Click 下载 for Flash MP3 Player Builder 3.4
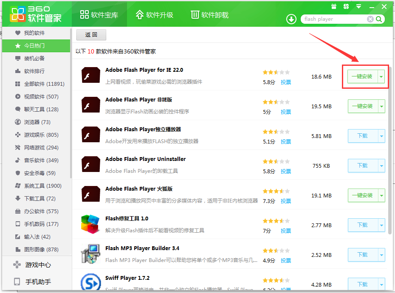The height and width of the screenshot is (293, 395). click(363, 255)
